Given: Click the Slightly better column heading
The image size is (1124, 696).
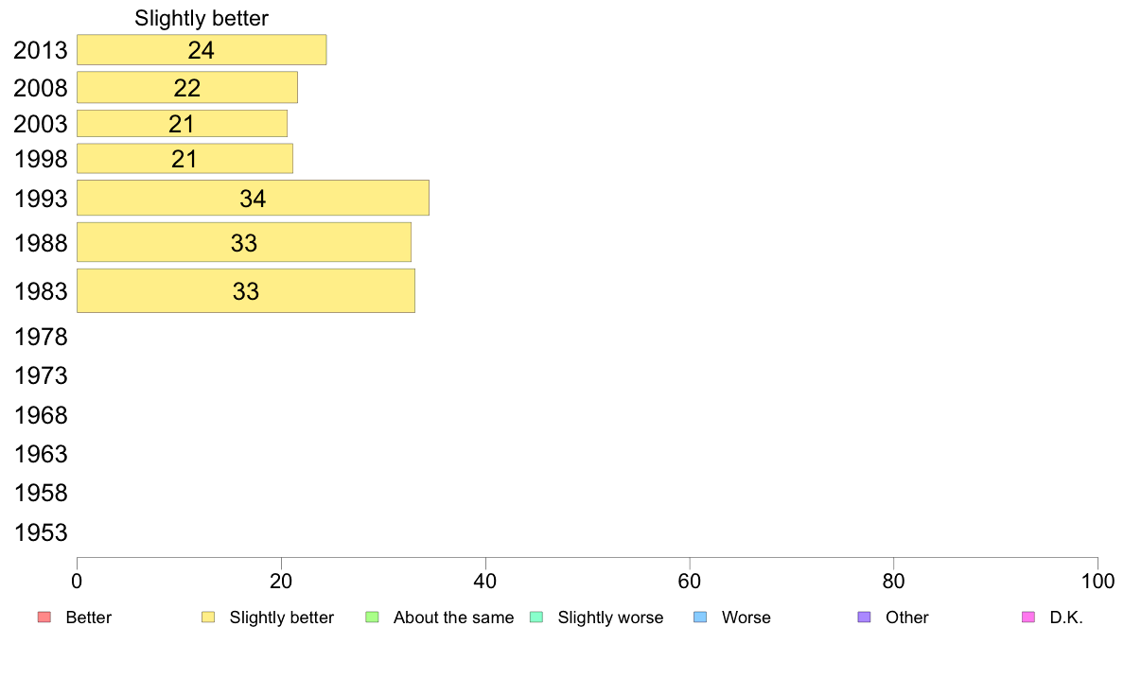Looking at the screenshot, I should tap(202, 18).
